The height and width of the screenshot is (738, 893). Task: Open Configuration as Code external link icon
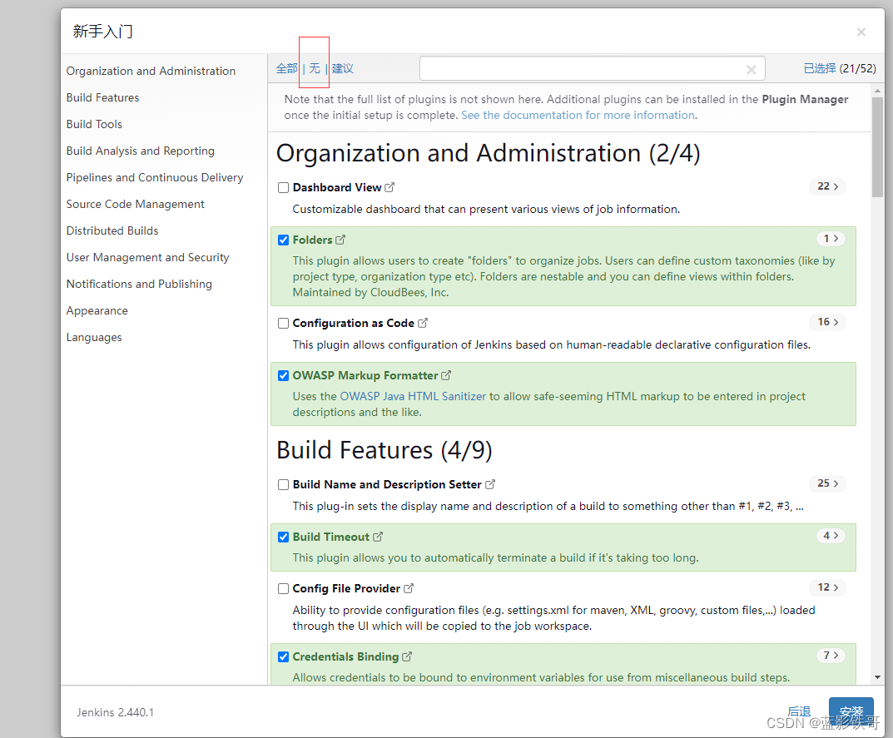pyautogui.click(x=423, y=323)
